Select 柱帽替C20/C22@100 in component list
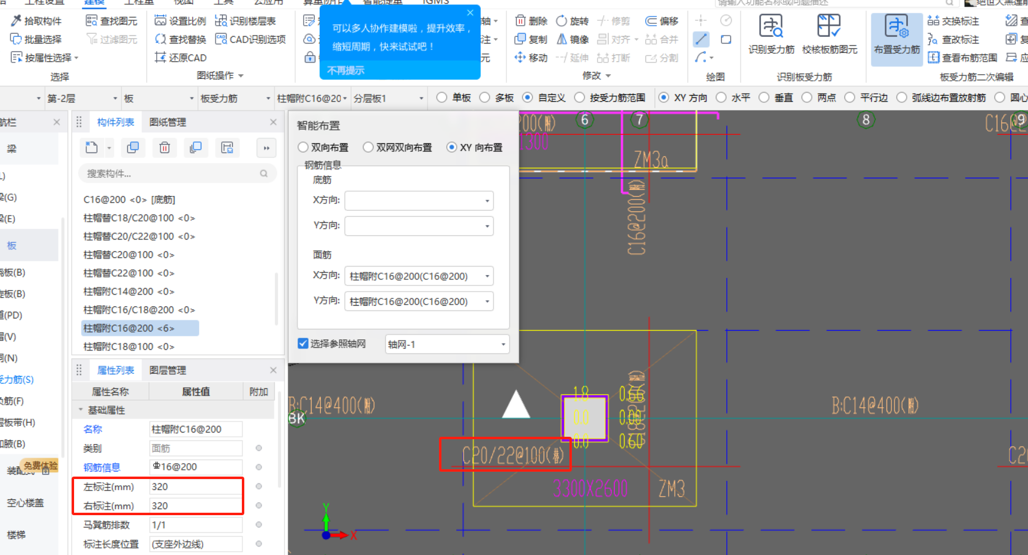The height and width of the screenshot is (555, 1028). tap(140, 236)
